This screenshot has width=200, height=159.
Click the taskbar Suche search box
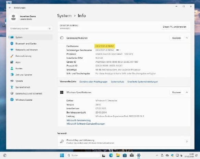[83, 155]
